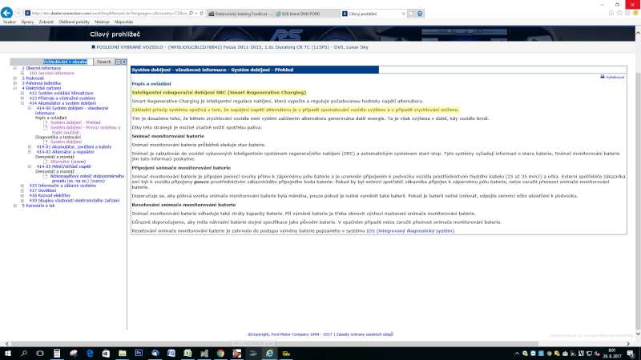Expand the 2 Podvozek tree node

pos(14,78)
